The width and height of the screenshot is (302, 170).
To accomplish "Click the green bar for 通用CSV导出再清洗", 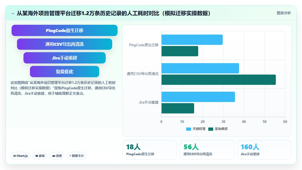I will pos(219,80).
